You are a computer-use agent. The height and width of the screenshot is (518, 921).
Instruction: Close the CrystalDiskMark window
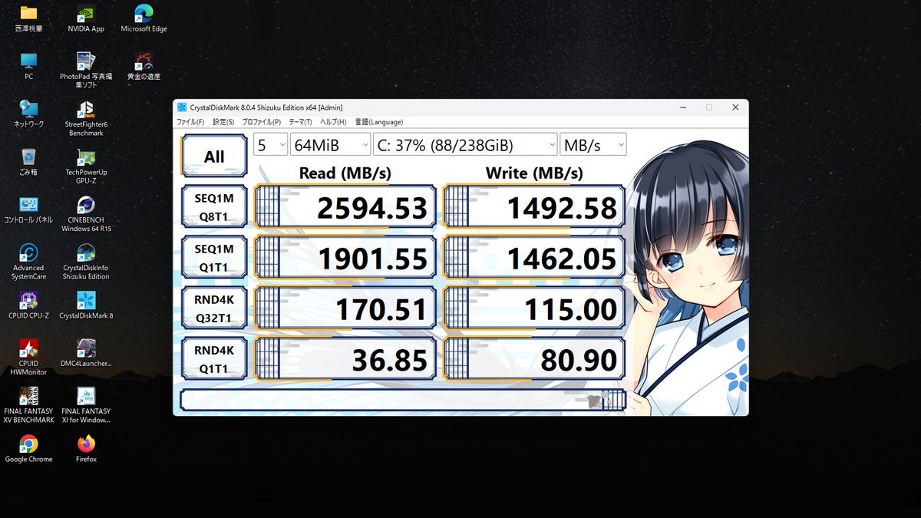pyautogui.click(x=735, y=107)
